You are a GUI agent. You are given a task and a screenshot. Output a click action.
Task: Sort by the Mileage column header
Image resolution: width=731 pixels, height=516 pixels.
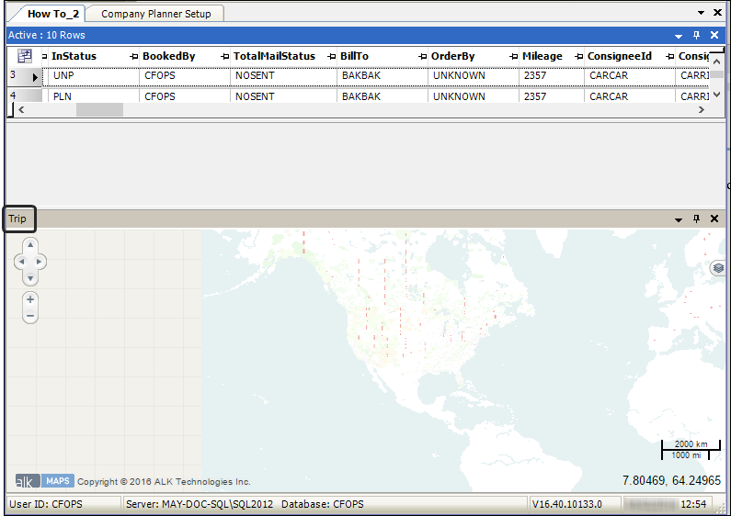(542, 56)
